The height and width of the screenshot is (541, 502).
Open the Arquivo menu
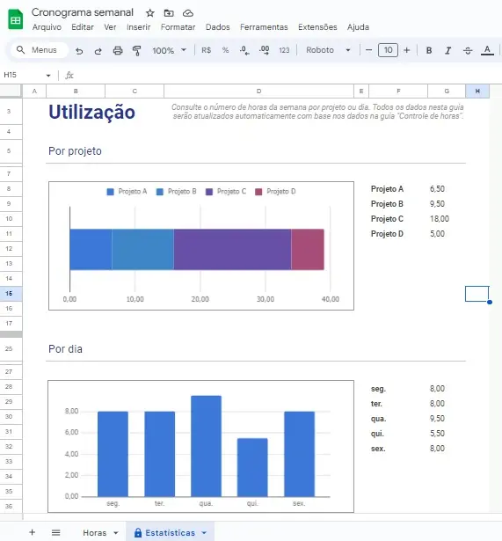coord(47,27)
